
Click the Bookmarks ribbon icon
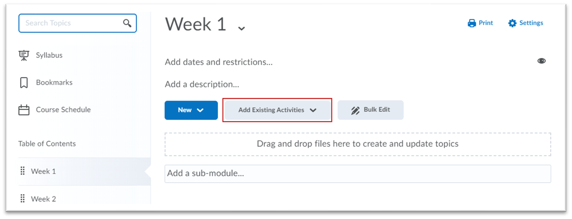tap(24, 83)
